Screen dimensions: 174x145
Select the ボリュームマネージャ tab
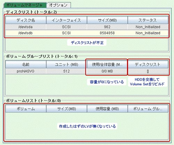(25, 5)
